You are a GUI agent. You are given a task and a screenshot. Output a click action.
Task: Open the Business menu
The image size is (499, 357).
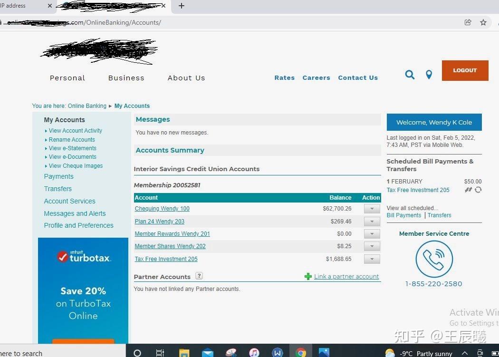126,77
